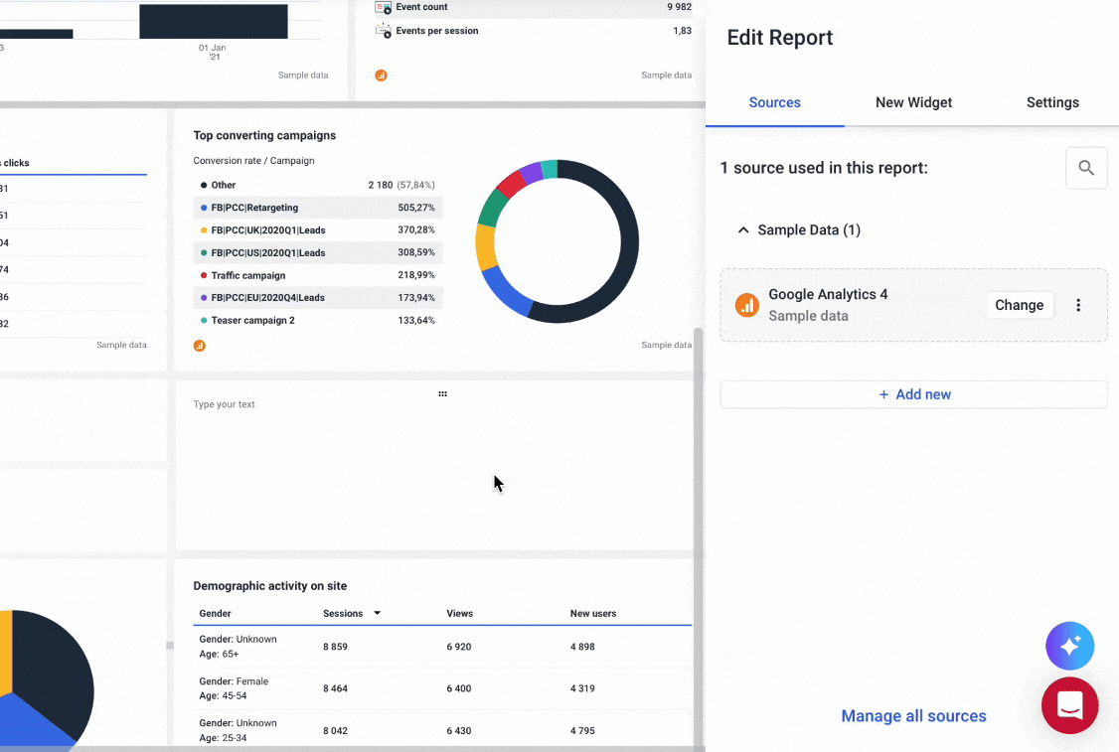The image size is (1119, 752).
Task: Click the Event count metric icon
Action: (384, 7)
